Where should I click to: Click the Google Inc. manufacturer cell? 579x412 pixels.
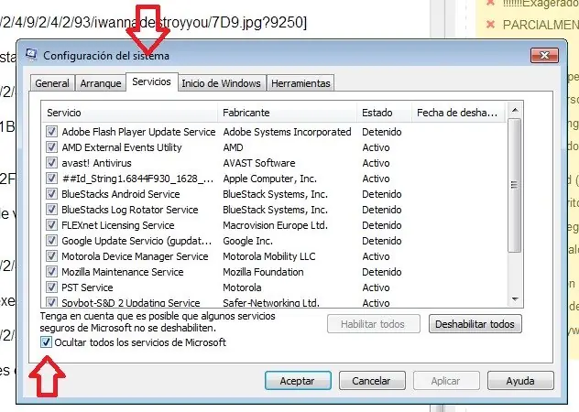[x=247, y=241]
